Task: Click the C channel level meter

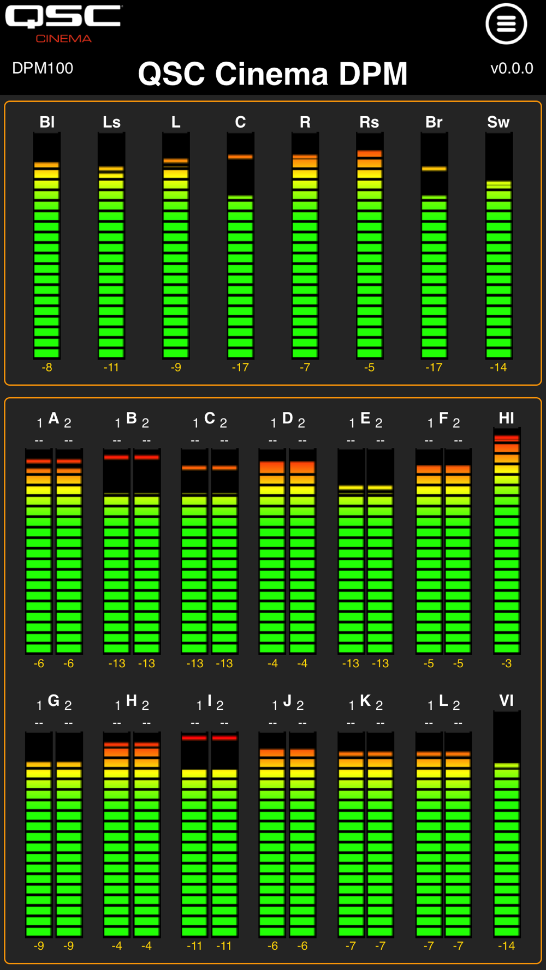Action: (240, 246)
